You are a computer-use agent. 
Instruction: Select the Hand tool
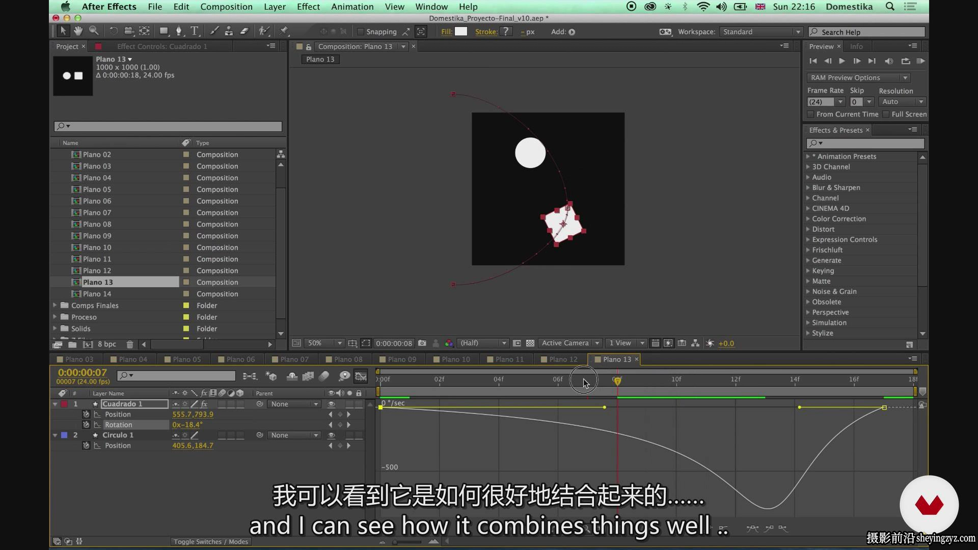pos(78,31)
